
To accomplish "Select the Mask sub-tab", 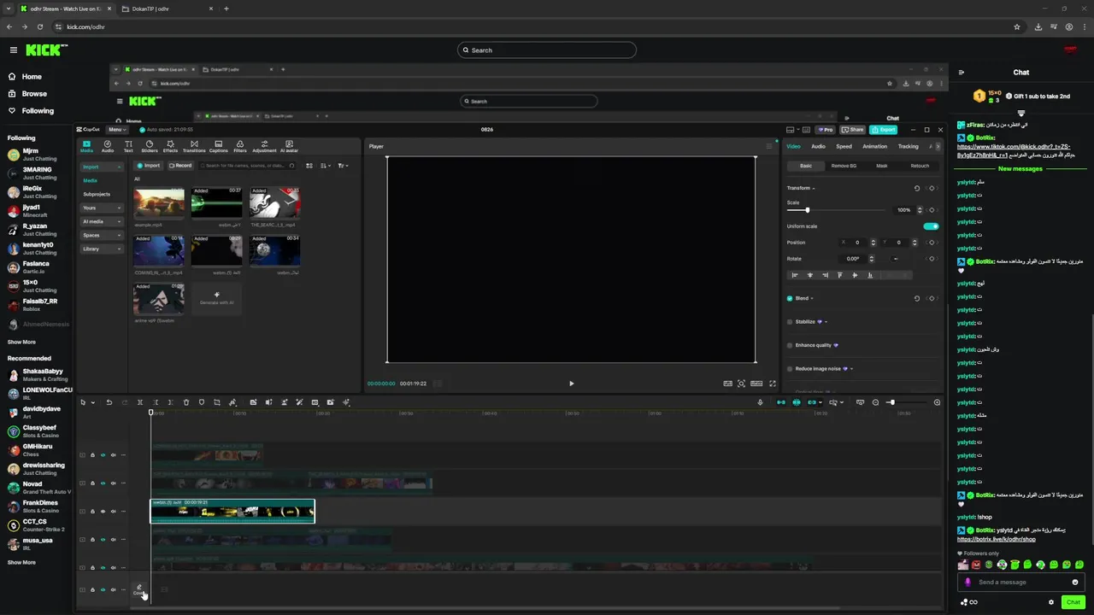I will point(881,166).
